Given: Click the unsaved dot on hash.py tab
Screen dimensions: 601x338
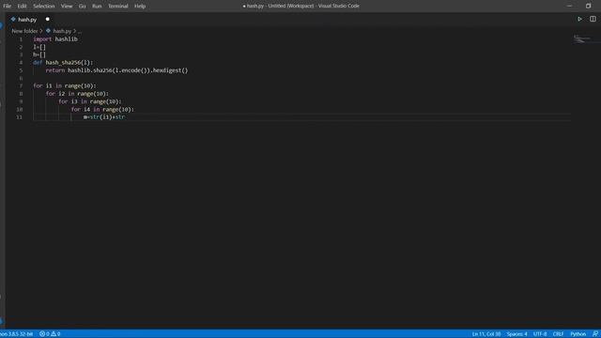Looking at the screenshot, I should 48,19.
